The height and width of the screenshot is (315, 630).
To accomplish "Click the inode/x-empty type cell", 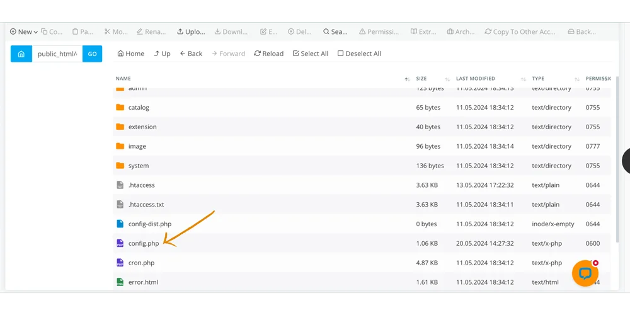I will (x=553, y=224).
